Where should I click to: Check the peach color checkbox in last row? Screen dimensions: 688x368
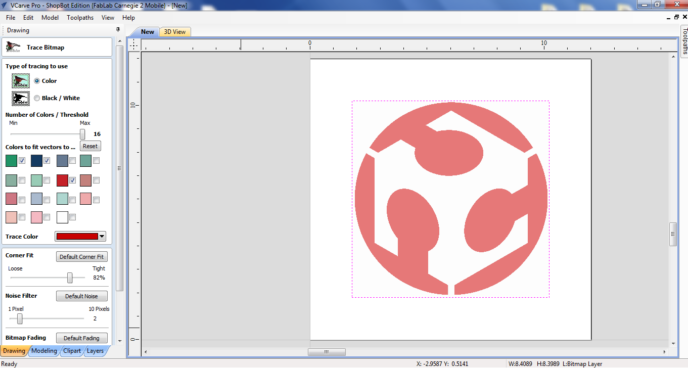pyautogui.click(x=22, y=217)
